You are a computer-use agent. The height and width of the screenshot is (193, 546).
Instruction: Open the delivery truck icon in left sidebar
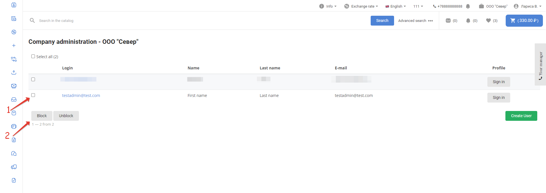(14, 167)
